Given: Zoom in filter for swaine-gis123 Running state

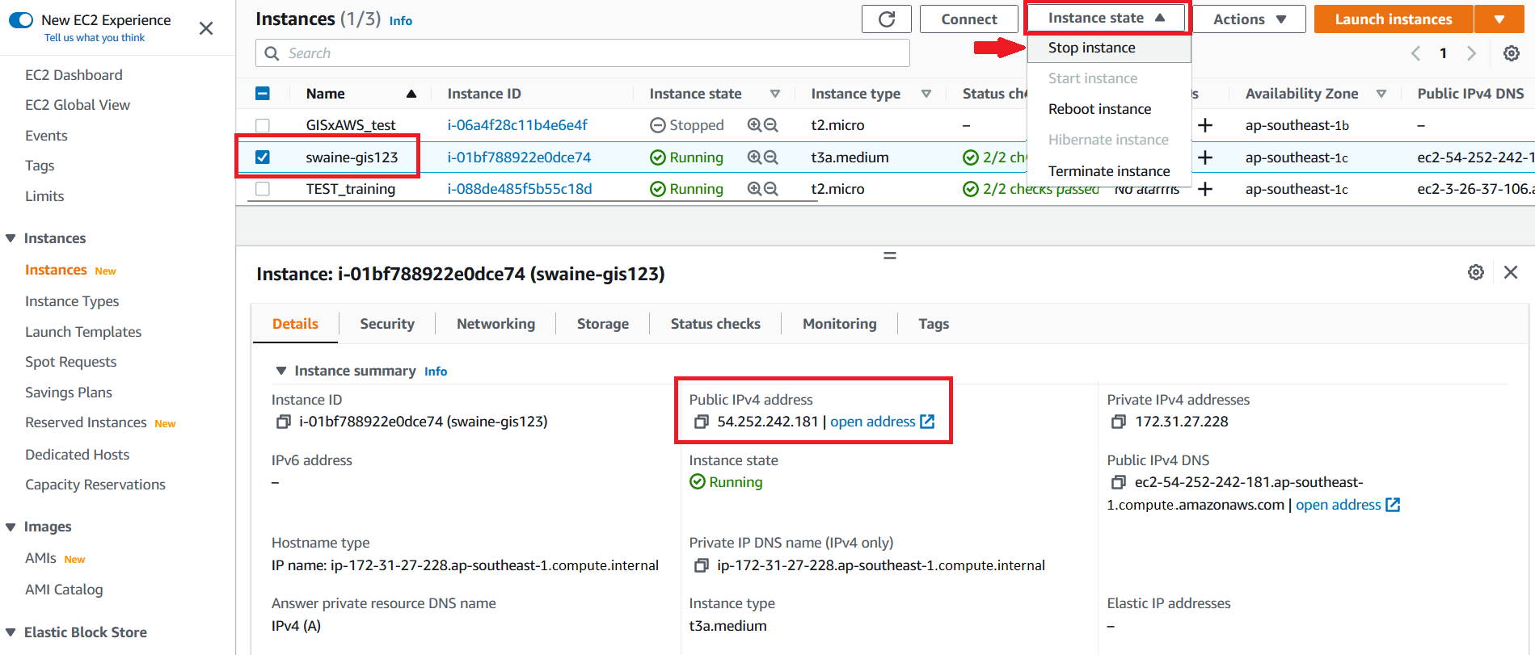Looking at the screenshot, I should point(754,157).
